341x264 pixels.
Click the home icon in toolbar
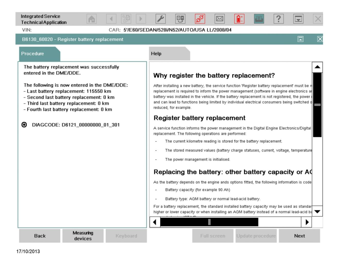(92, 19)
